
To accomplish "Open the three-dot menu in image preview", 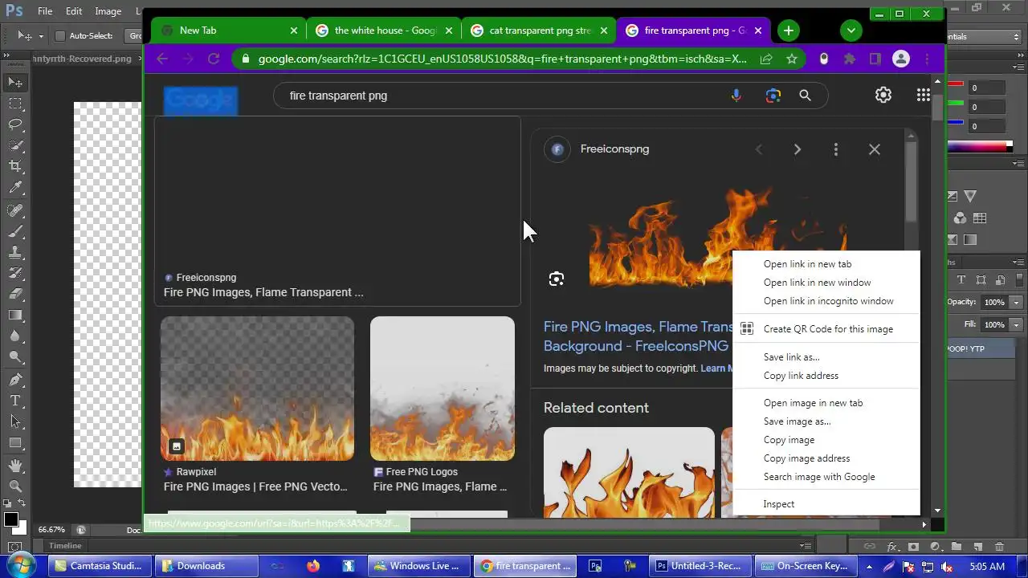I will click(x=836, y=149).
